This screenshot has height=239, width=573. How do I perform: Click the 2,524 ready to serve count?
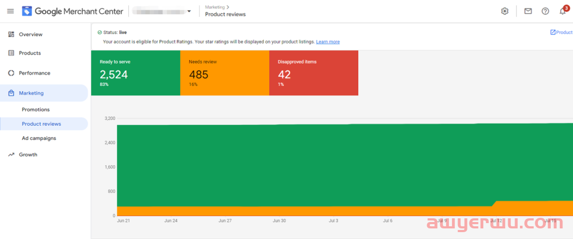[x=114, y=75]
